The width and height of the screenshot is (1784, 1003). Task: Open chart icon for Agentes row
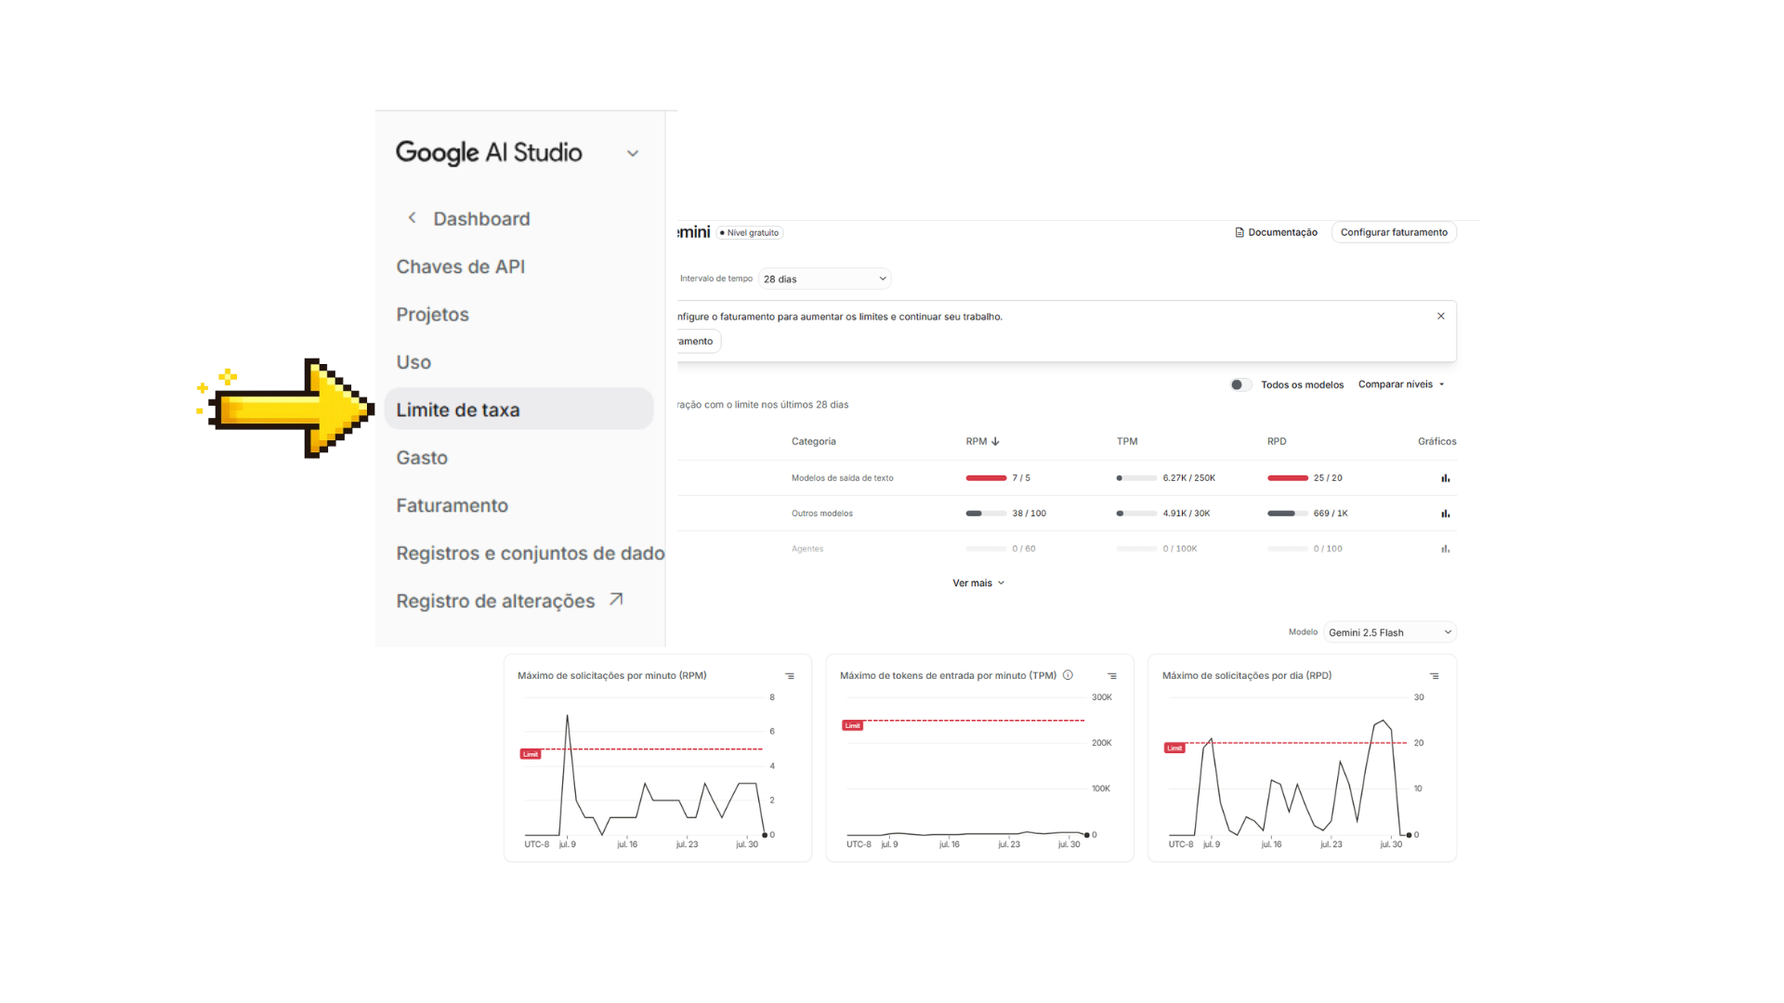[1445, 549]
